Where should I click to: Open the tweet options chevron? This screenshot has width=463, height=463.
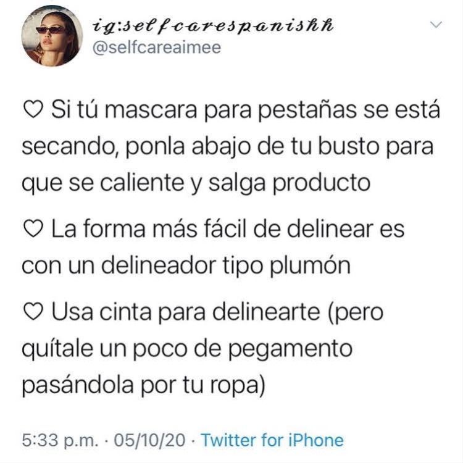click(436, 25)
